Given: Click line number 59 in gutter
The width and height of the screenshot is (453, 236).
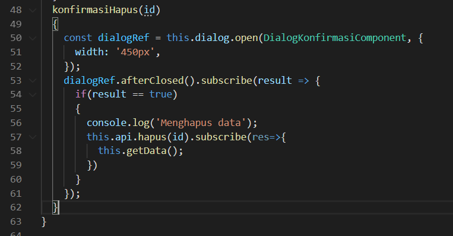Looking at the screenshot, I should [16, 165].
